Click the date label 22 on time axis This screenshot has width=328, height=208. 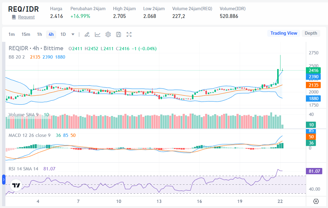point(280,201)
